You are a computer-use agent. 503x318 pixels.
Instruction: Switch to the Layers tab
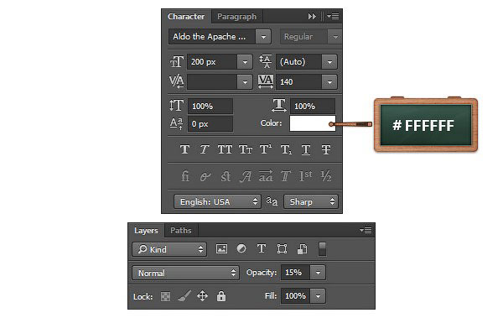(x=146, y=231)
